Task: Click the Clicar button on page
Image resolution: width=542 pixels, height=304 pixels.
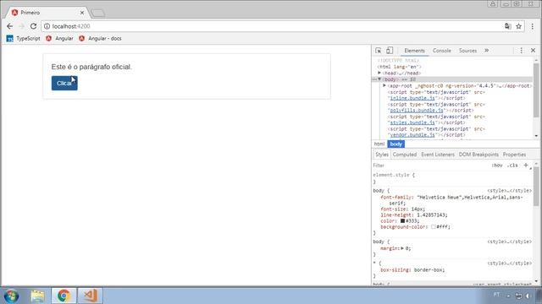Action: (64, 83)
